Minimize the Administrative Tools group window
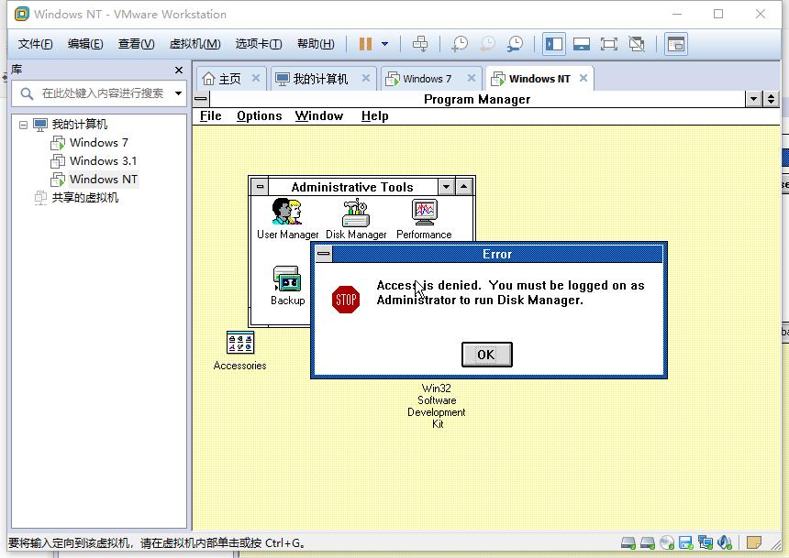 (x=446, y=187)
